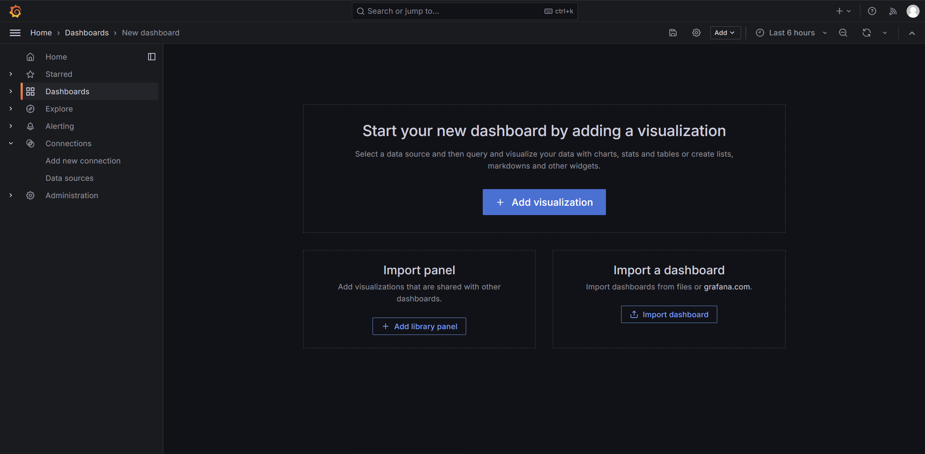
Task: Open dashboard settings gear icon
Action: pos(696,33)
